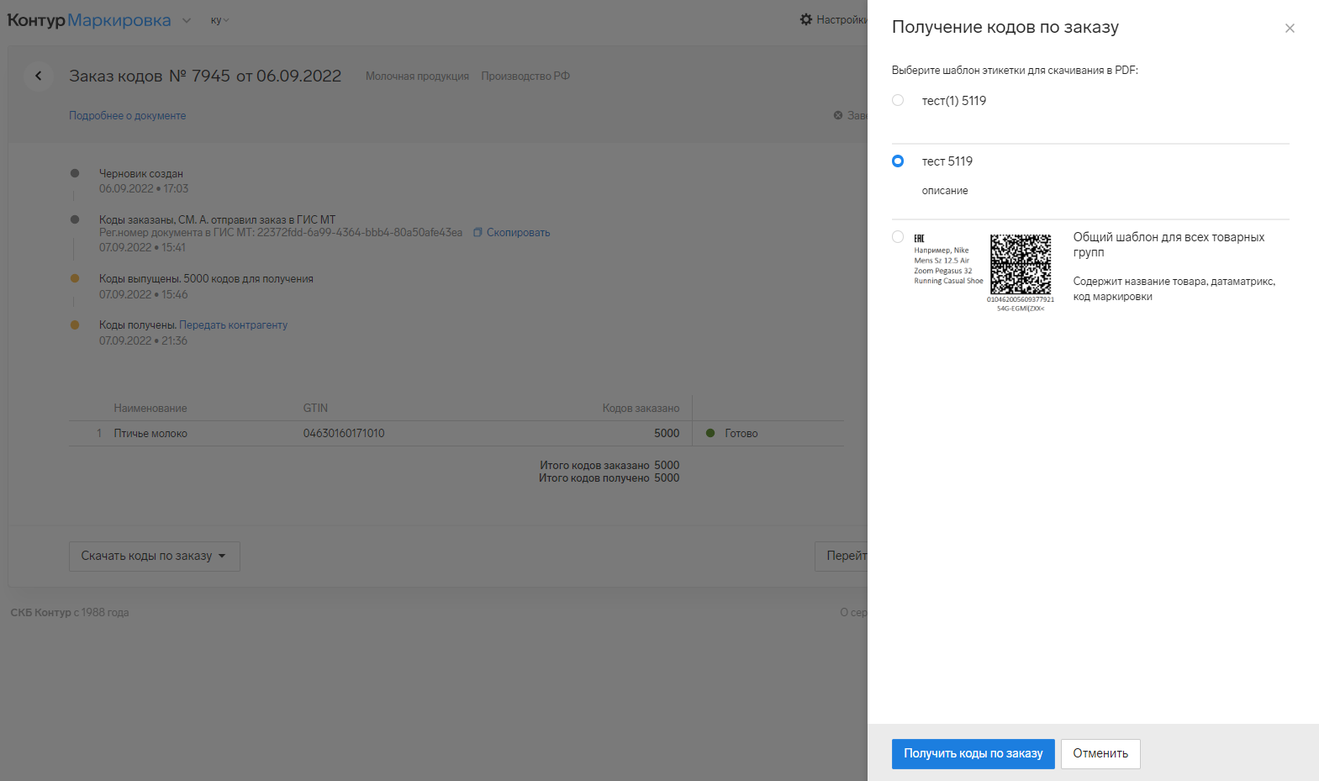Click the green Готово status indicator

click(710, 434)
